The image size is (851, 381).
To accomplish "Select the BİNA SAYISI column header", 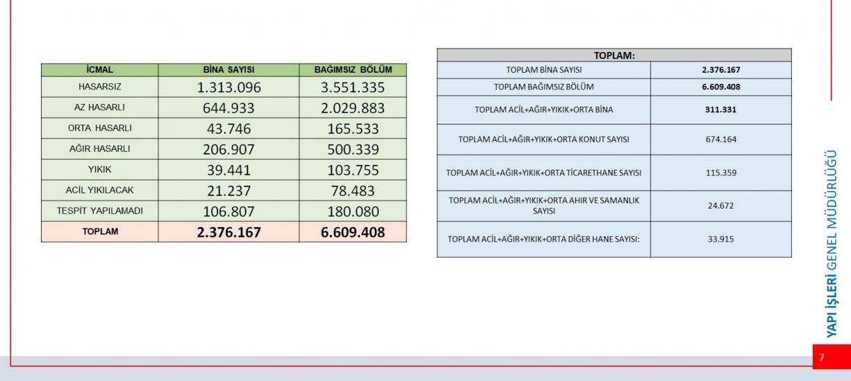I will click(x=228, y=70).
